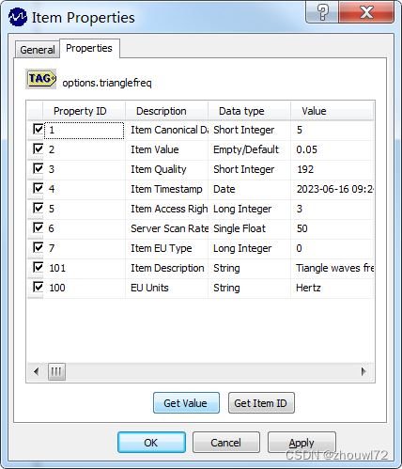The height and width of the screenshot is (469, 402).
Task: Uncheck the checkbox for property ID 1
Action: point(39,129)
